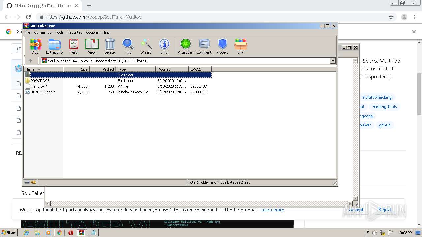
Task: Expand the archive path dropdown
Action: point(333,61)
